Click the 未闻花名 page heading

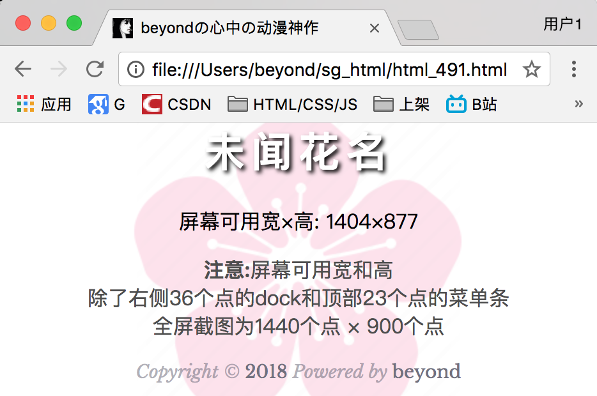tap(296, 152)
